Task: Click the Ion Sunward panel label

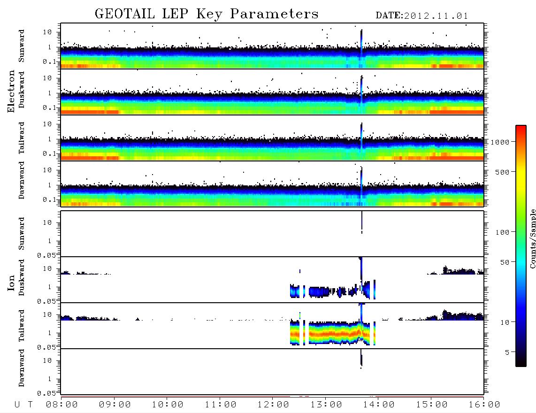Action: coord(22,233)
